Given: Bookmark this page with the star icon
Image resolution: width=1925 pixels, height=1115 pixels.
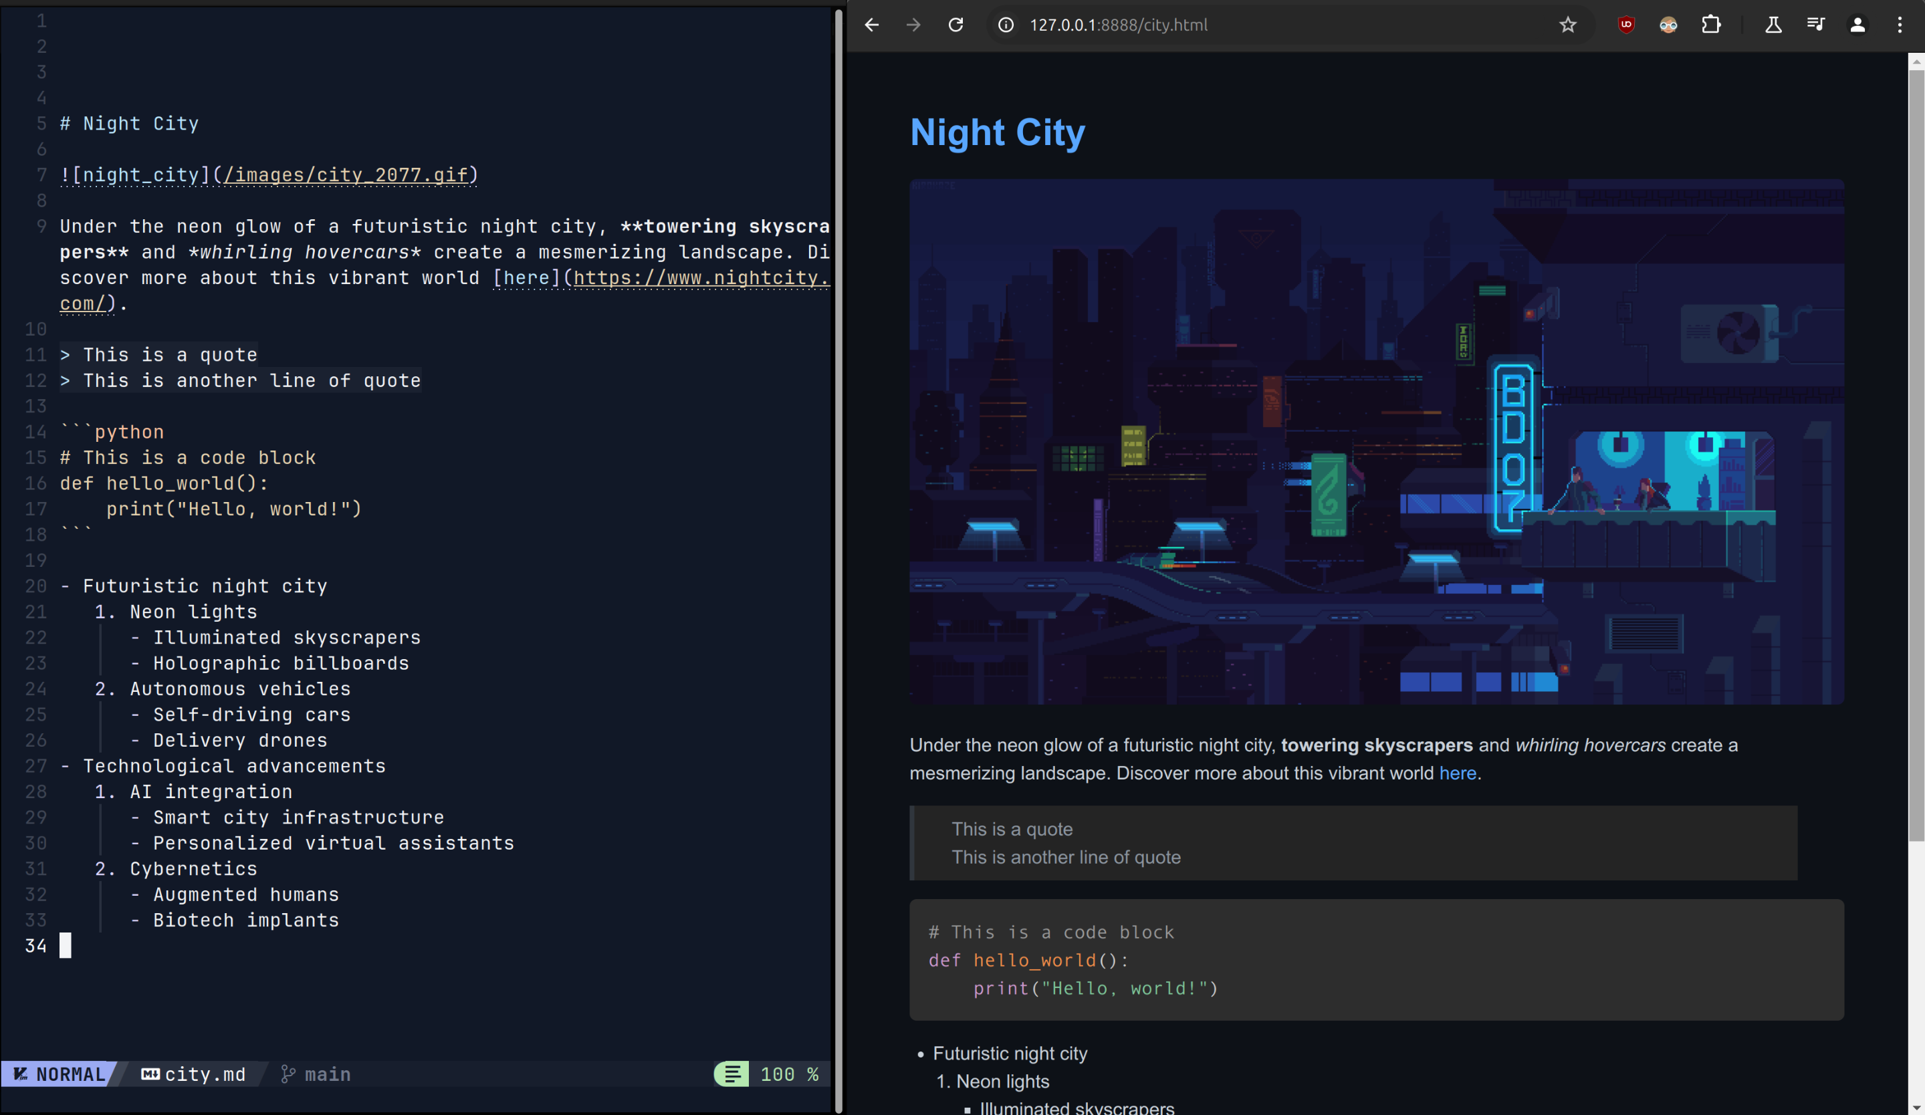Looking at the screenshot, I should 1567,25.
